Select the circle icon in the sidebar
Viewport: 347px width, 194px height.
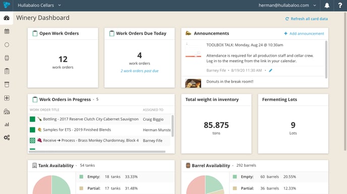[x=7, y=45]
